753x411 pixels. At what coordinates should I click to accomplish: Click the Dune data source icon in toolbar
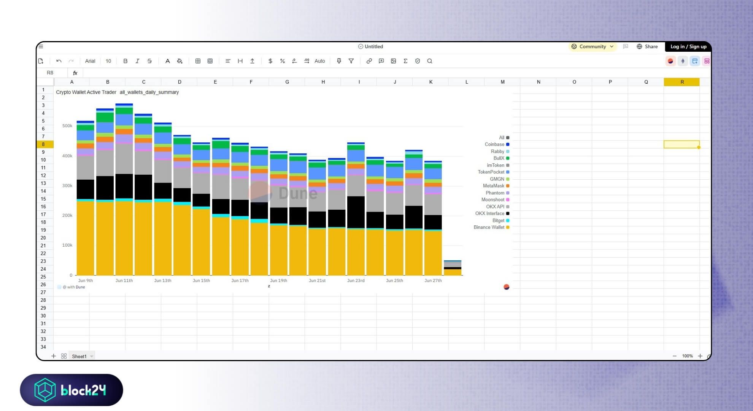tap(670, 61)
